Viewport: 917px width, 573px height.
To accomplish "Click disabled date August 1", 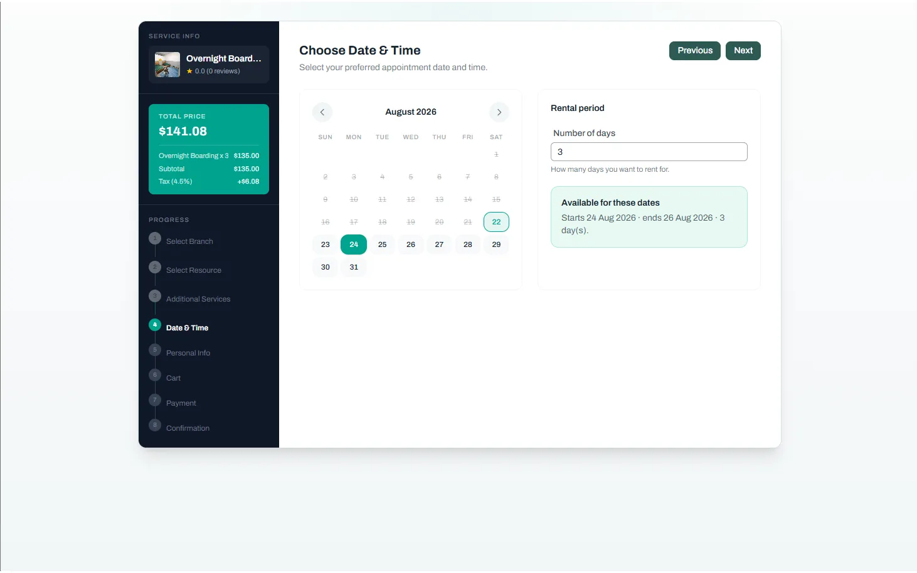I will (496, 154).
